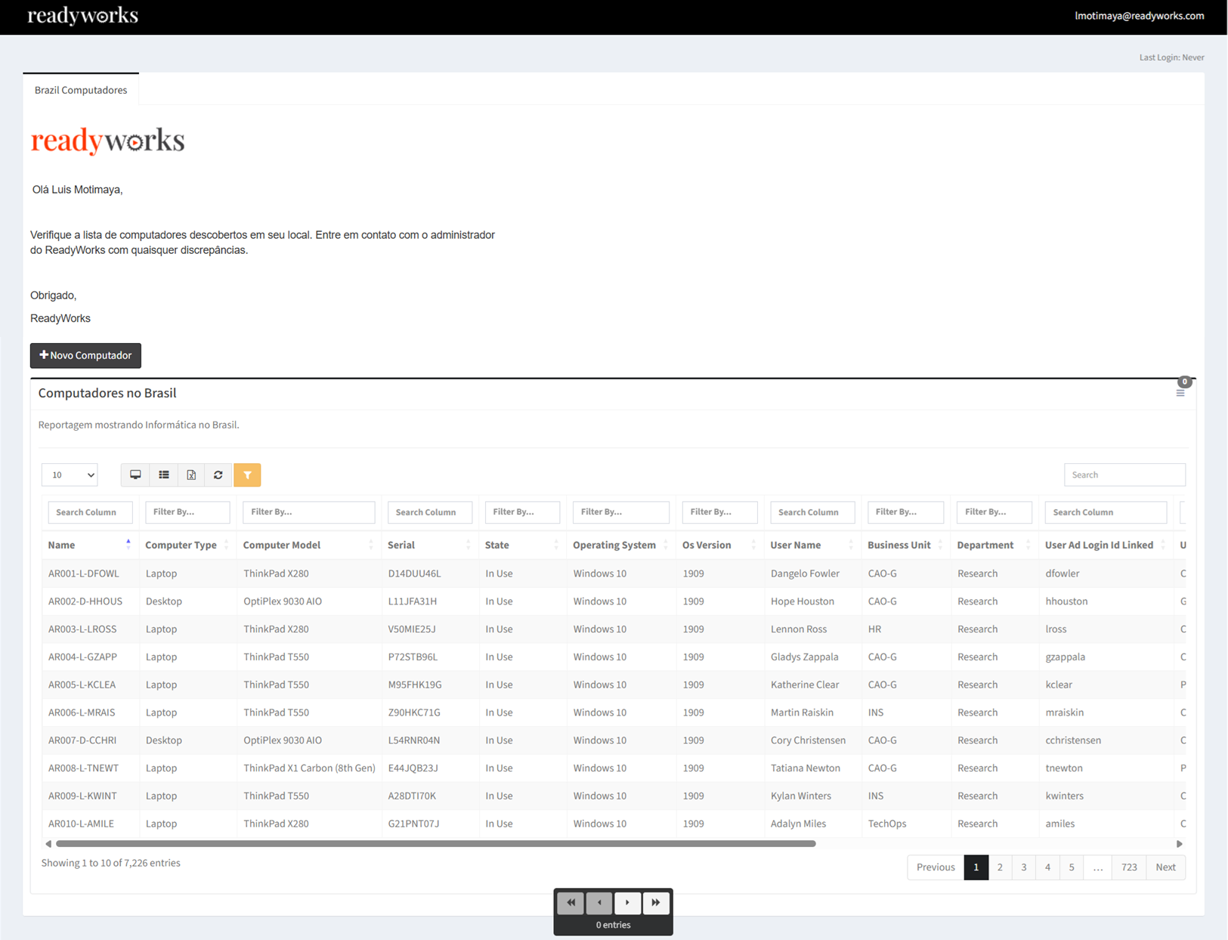Toggle the yellow column filter button
This screenshot has height=940, width=1228.
247,475
